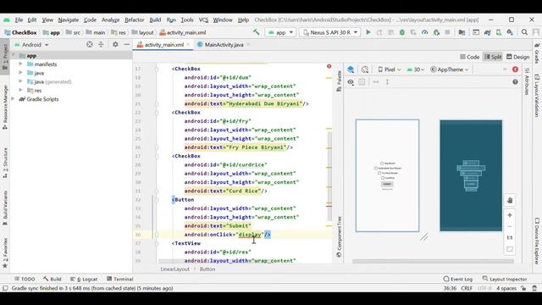542x305 pixels.
Task: Open the project pane settings gear
Action: (115, 45)
